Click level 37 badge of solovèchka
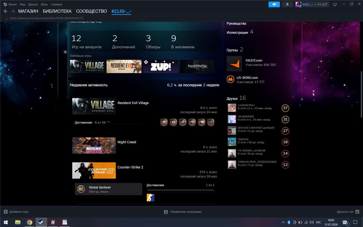Viewport: 363px width, 227px height. tap(285, 108)
